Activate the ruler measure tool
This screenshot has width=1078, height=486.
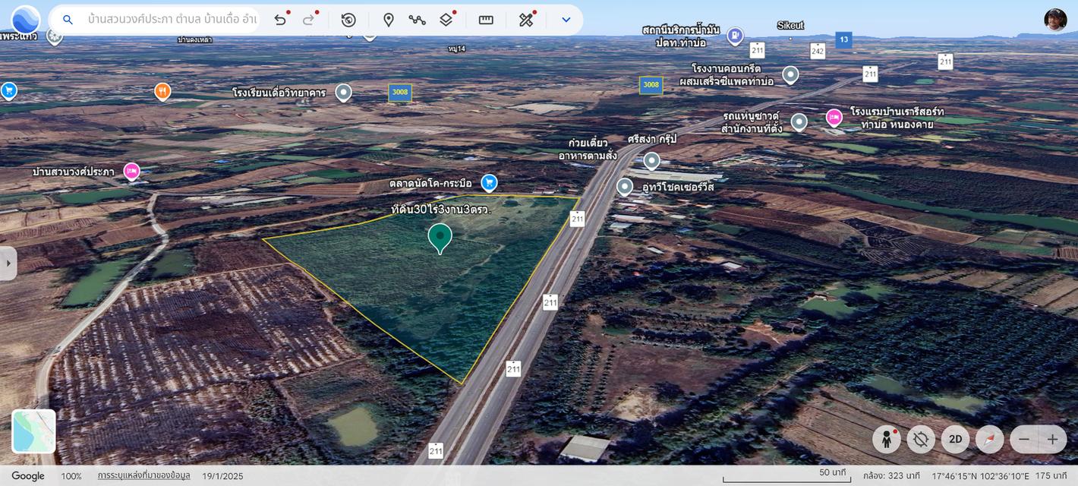tap(486, 20)
